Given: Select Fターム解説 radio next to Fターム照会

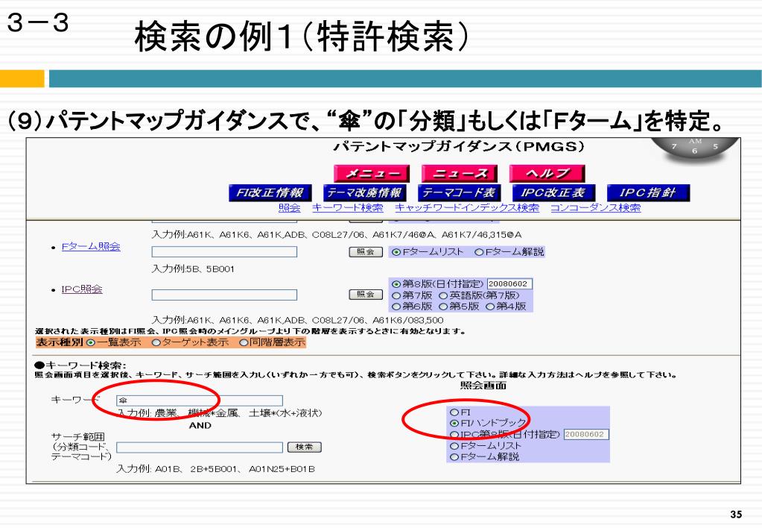Looking at the screenshot, I should point(480,252).
